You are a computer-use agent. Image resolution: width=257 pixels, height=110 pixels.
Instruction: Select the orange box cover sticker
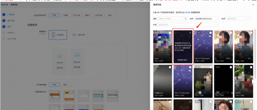pos(55,96)
